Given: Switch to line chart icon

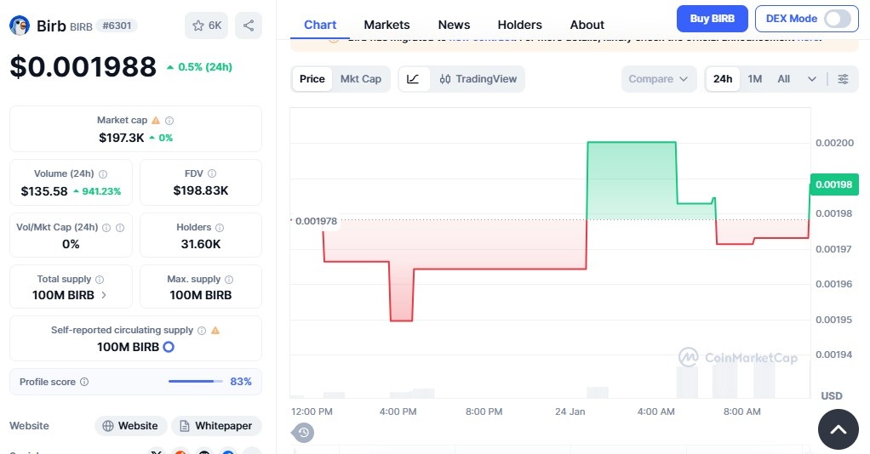Looking at the screenshot, I should point(413,79).
